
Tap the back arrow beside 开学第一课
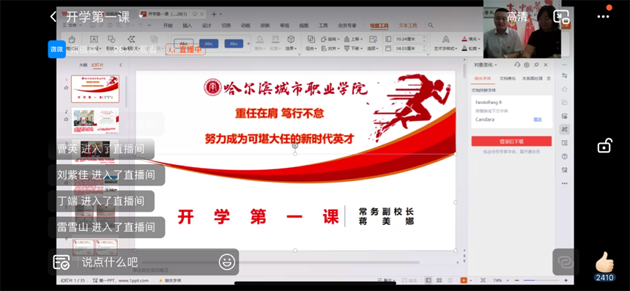53,17
